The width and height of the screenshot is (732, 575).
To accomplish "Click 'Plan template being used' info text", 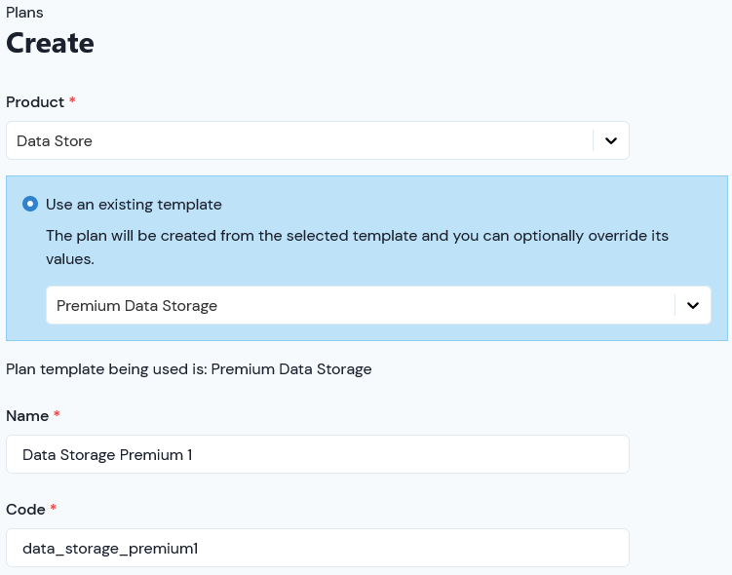I will pyautogui.click(x=188, y=369).
